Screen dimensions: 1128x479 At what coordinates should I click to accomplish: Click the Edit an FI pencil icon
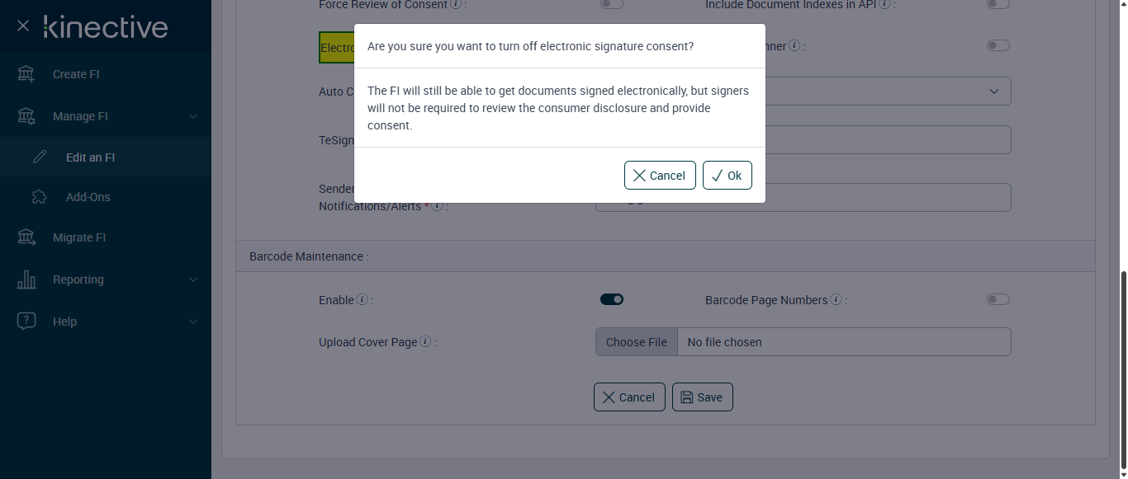(x=40, y=157)
